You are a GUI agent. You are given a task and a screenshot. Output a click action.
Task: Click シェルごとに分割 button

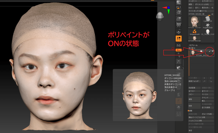[201, 121]
